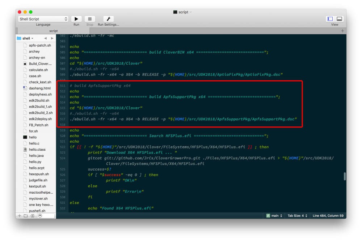Open the Shell Script language dropdown

[43, 19]
